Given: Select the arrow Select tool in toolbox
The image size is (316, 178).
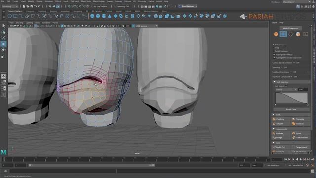Looking at the screenshot, I should pyautogui.click(x=3, y=26).
